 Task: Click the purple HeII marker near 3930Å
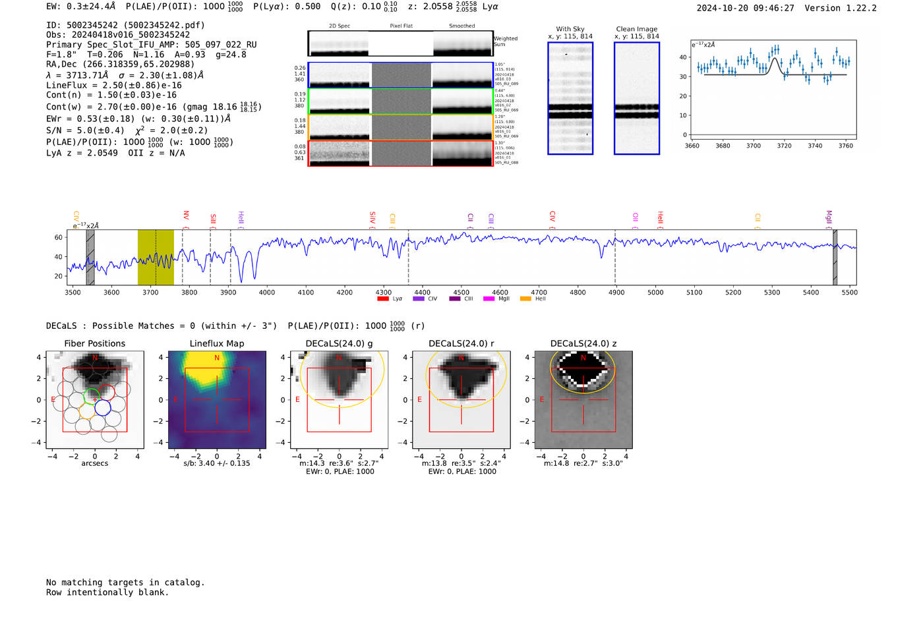pos(241,219)
